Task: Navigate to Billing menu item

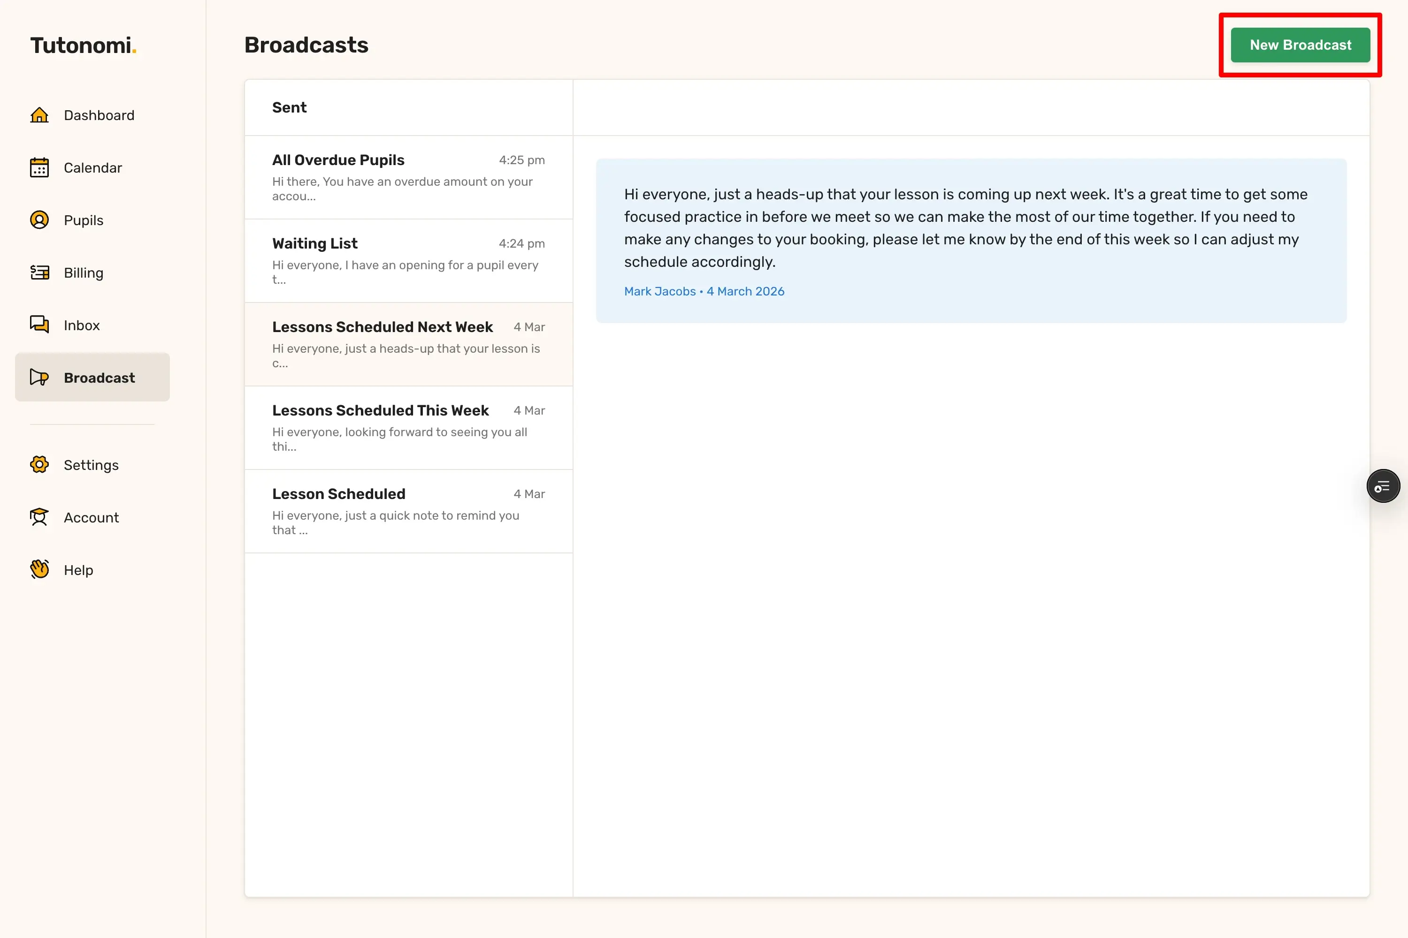Action: [84, 273]
